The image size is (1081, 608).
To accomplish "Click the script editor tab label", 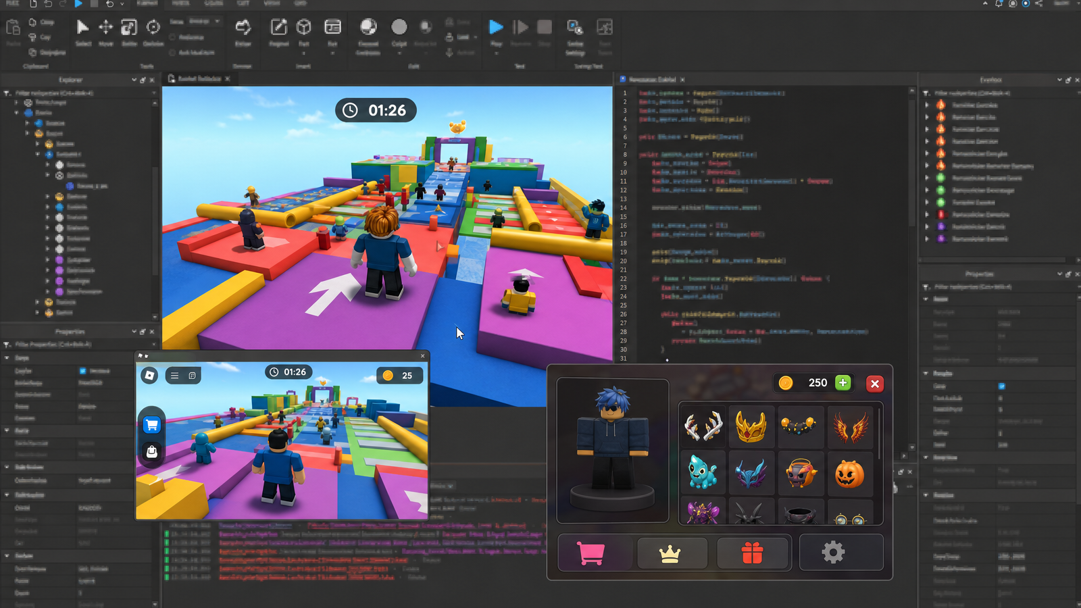I will 652,79.
